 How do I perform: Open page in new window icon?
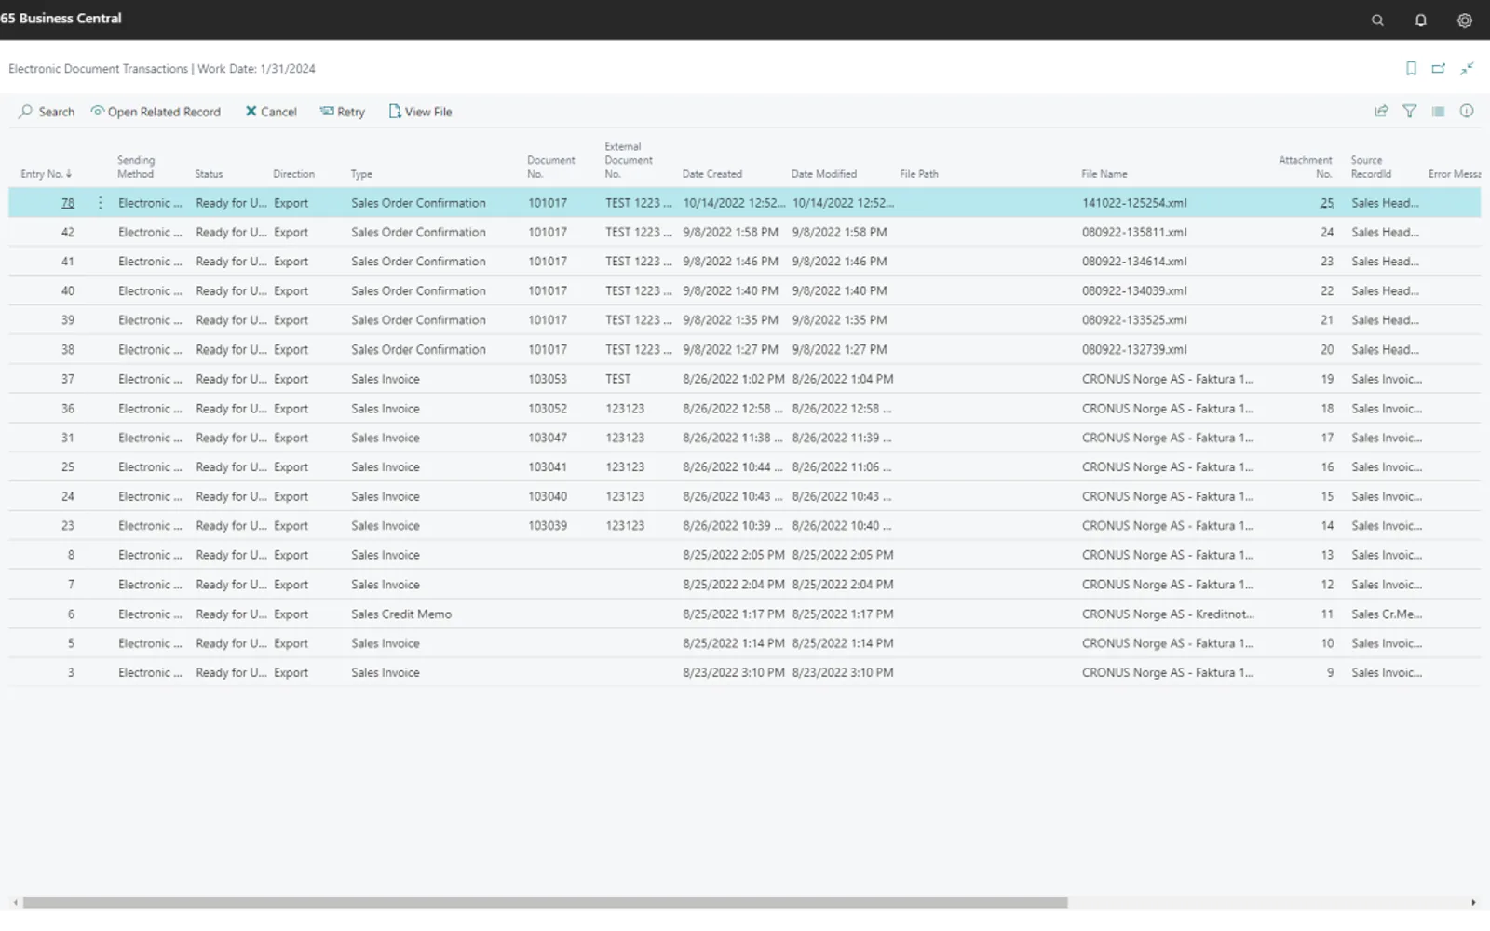pyautogui.click(x=1439, y=68)
